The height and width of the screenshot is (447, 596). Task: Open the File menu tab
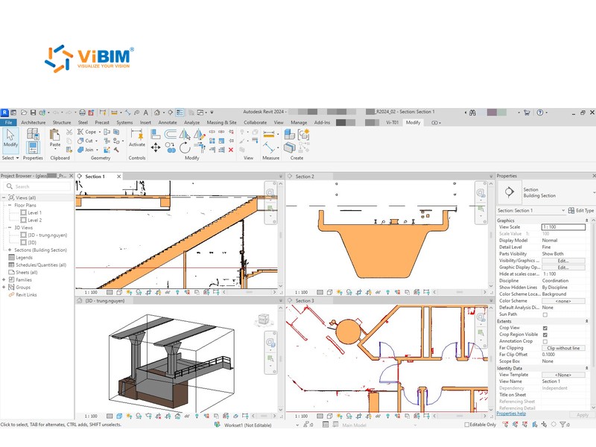(8, 123)
